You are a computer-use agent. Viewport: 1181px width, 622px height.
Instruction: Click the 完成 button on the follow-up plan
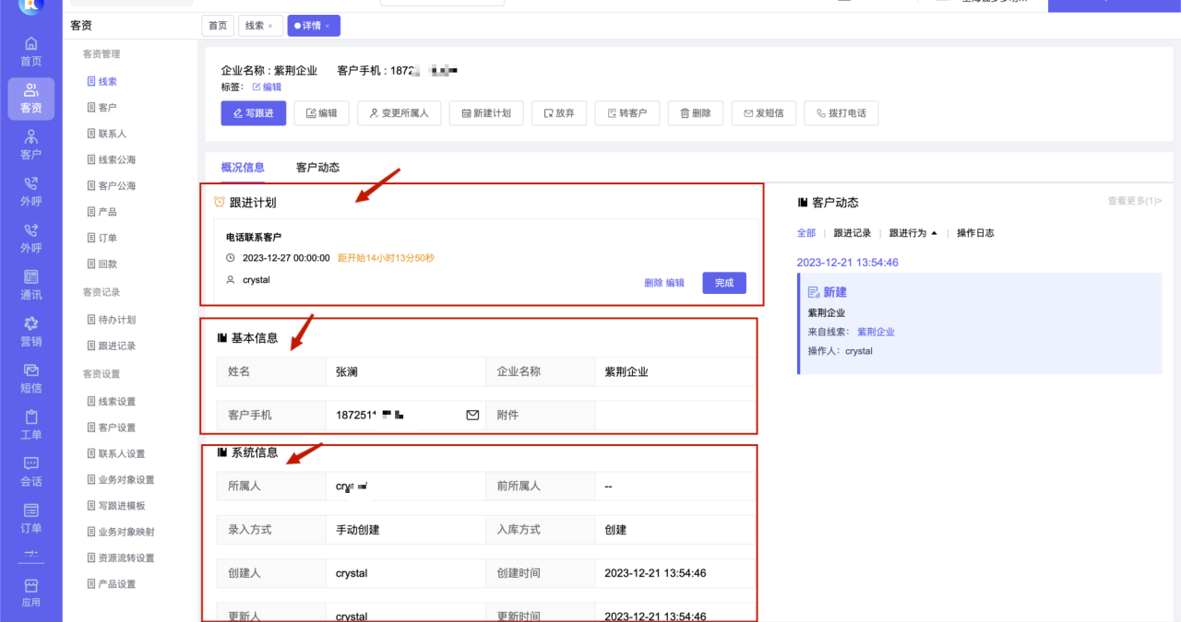pos(724,283)
